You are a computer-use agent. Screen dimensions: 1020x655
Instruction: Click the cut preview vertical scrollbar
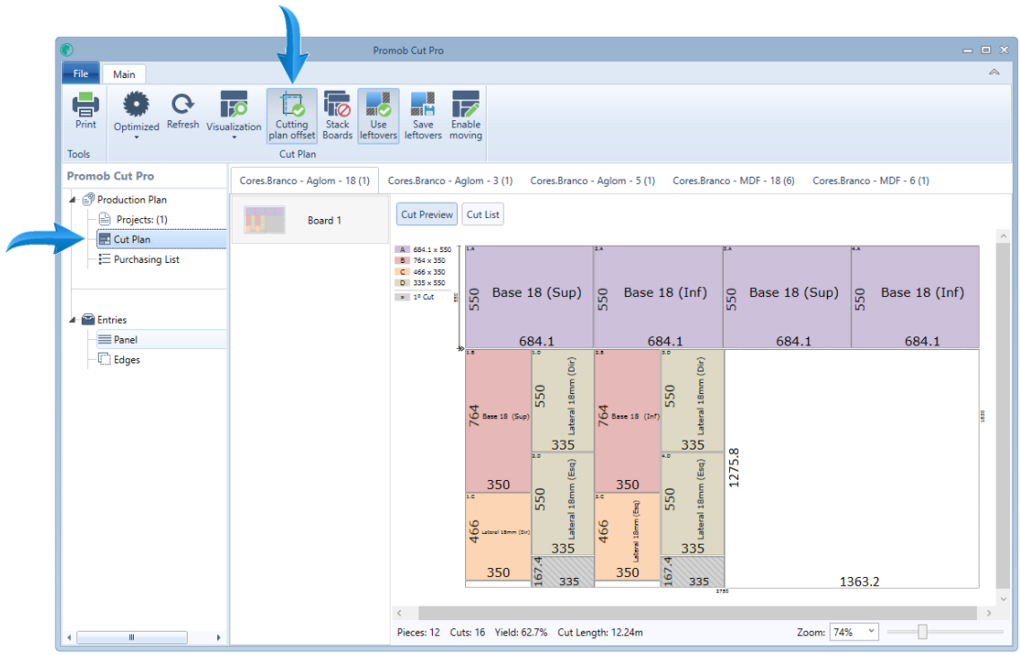(1003, 416)
